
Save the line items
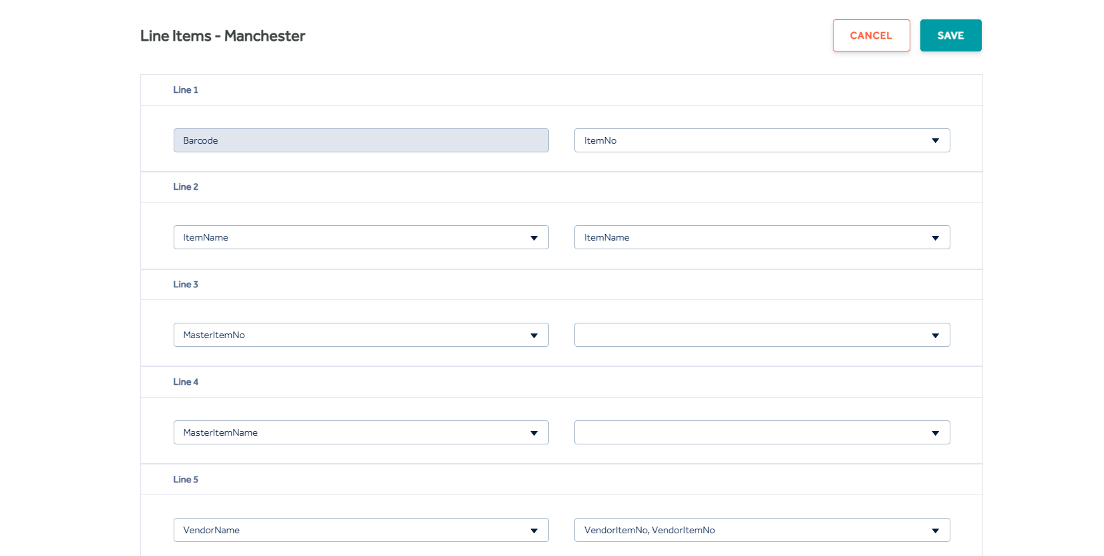(950, 35)
